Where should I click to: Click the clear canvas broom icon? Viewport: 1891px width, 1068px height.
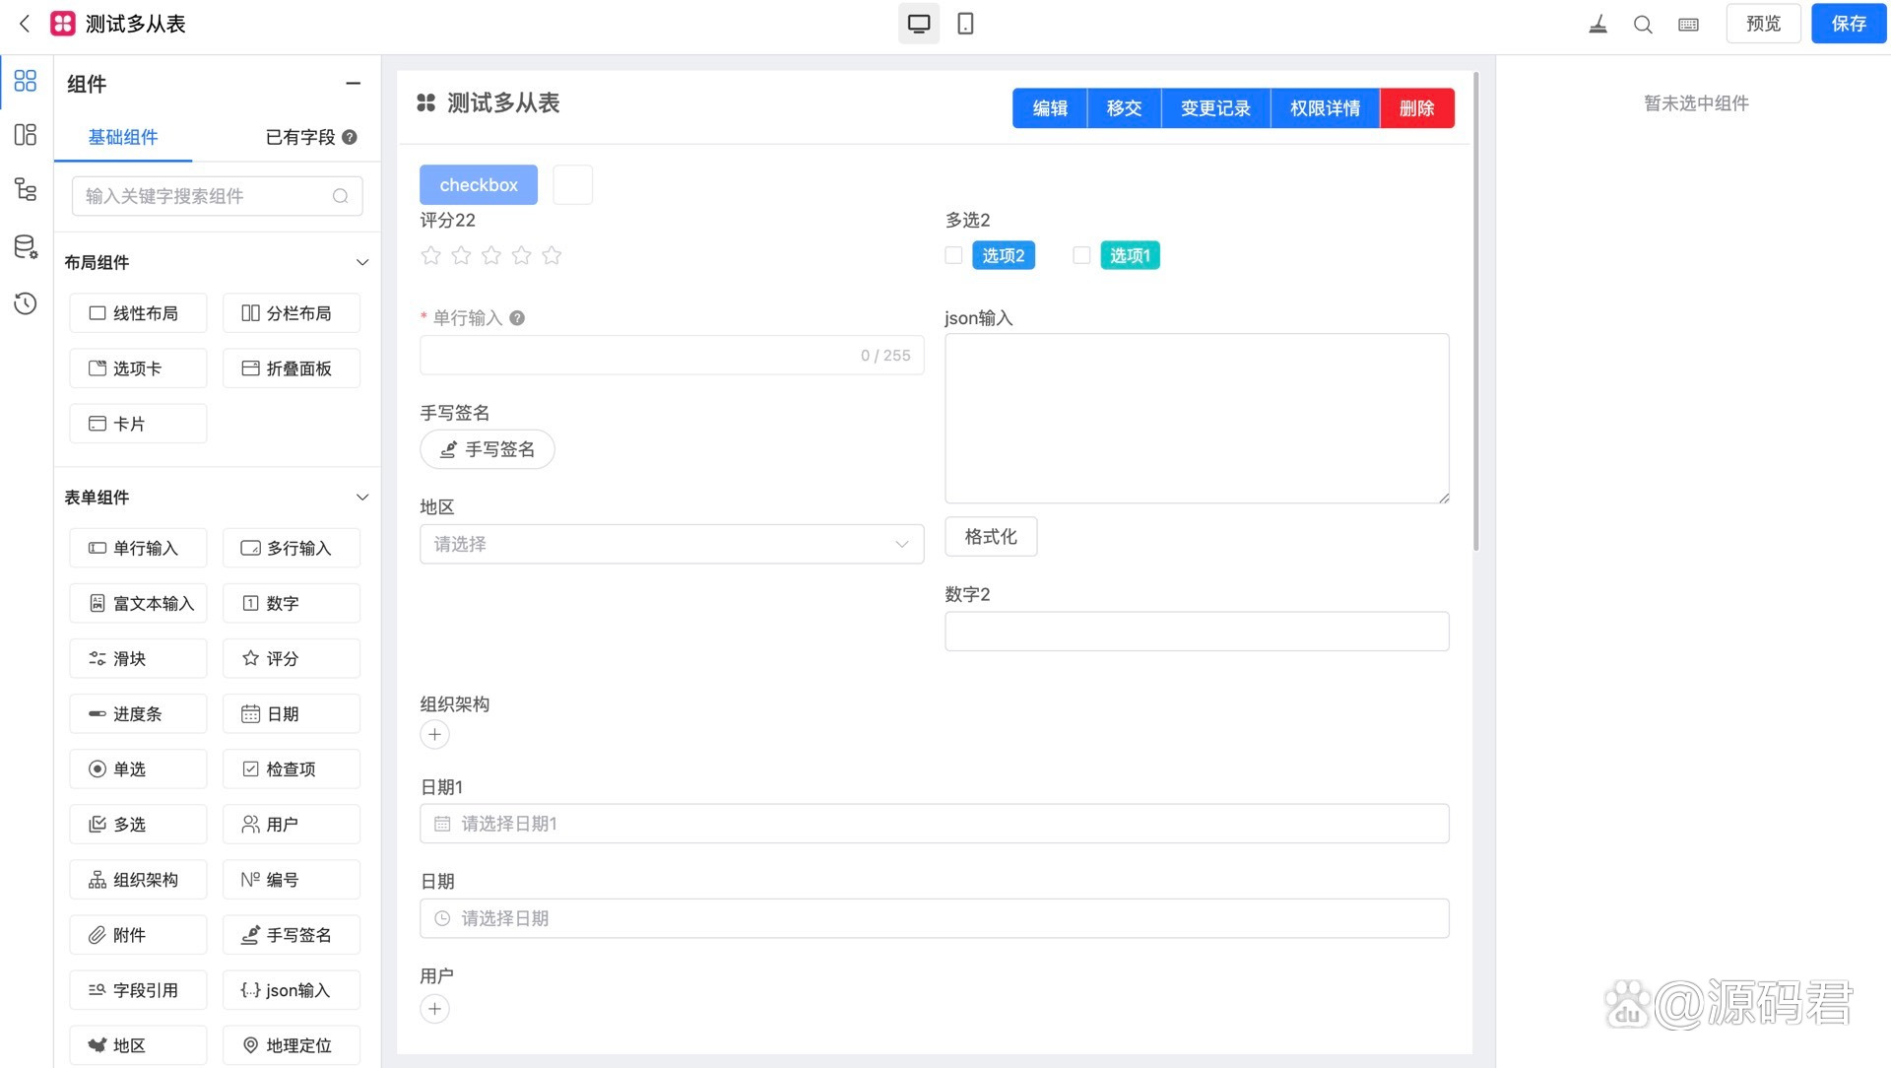click(1598, 25)
